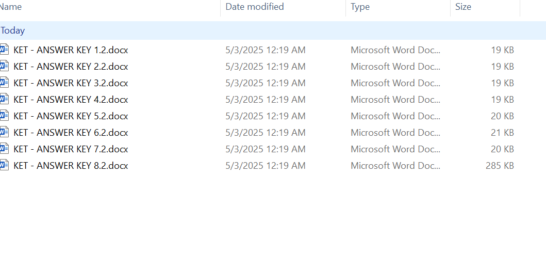The height and width of the screenshot is (269, 546).
Task: Click the docx icon for ANSWER KEY 7.2
Action: pos(5,149)
